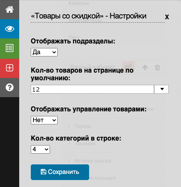
Task: Click the red plus add-block icon
Action: click(x=10, y=68)
